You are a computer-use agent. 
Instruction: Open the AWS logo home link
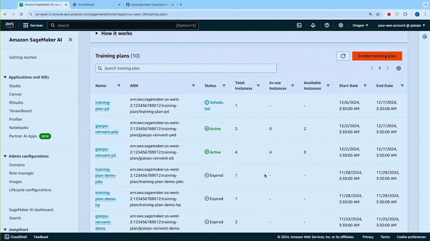point(9,25)
